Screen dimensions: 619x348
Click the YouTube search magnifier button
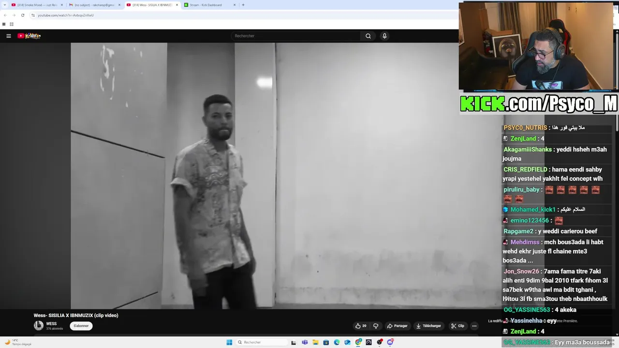click(x=368, y=36)
